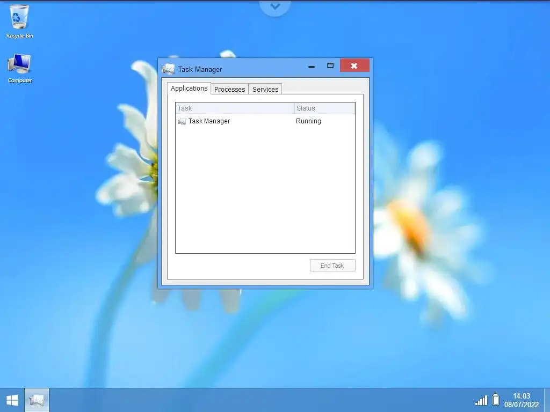Viewport: 550px width, 412px height.
Task: Minimize the Task Manager window
Action: (312, 66)
